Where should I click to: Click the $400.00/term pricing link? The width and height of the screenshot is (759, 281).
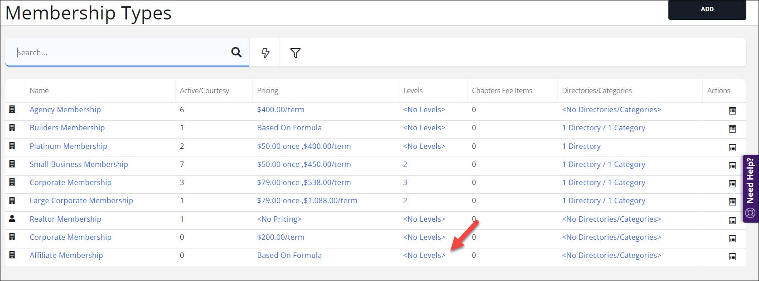(x=280, y=110)
